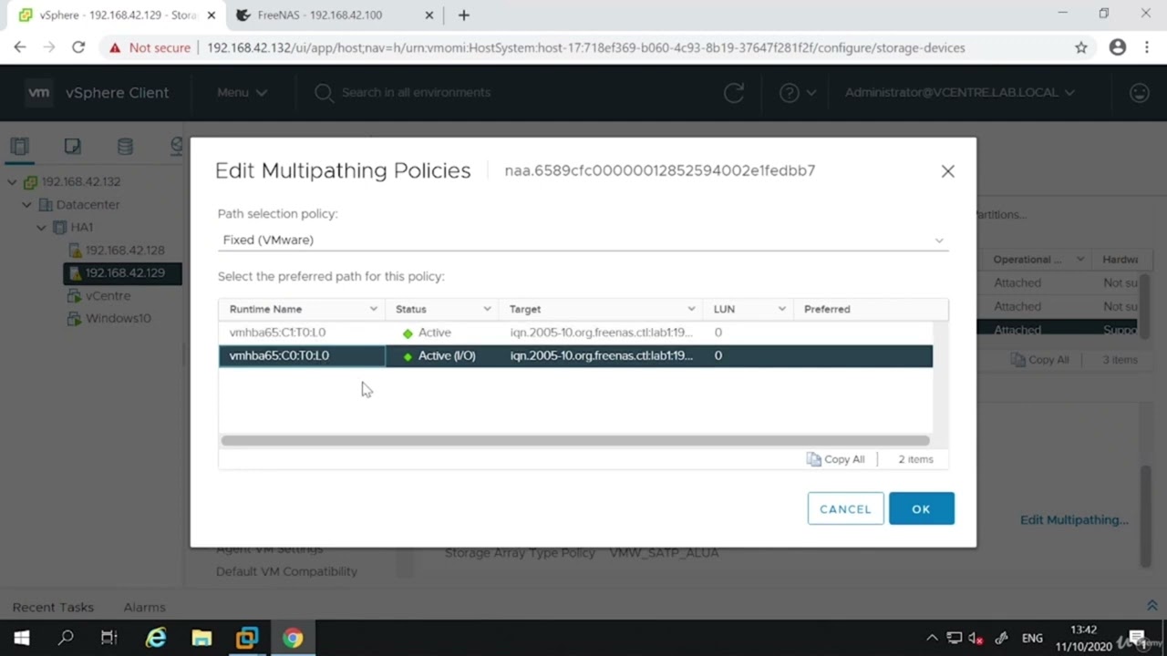Image resolution: width=1167 pixels, height=656 pixels.
Task: Select Datacenter in the inventory tree
Action: tap(88, 205)
